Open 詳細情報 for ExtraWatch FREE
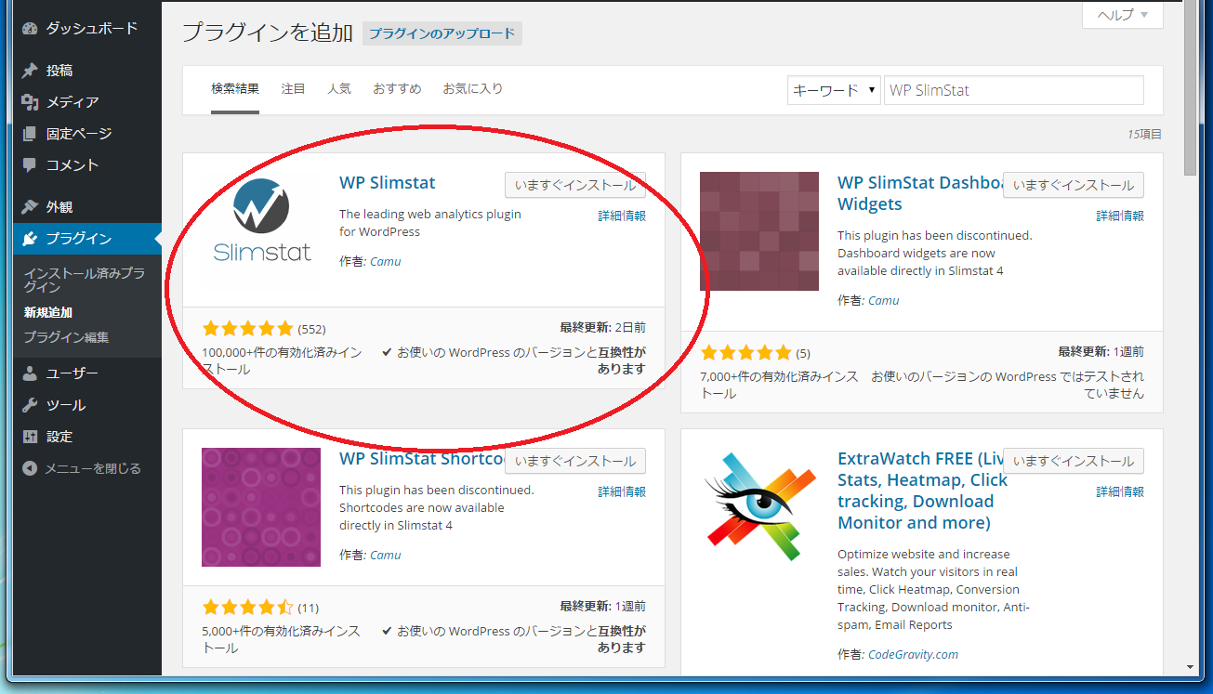Image resolution: width=1213 pixels, height=694 pixels. pos(1120,491)
